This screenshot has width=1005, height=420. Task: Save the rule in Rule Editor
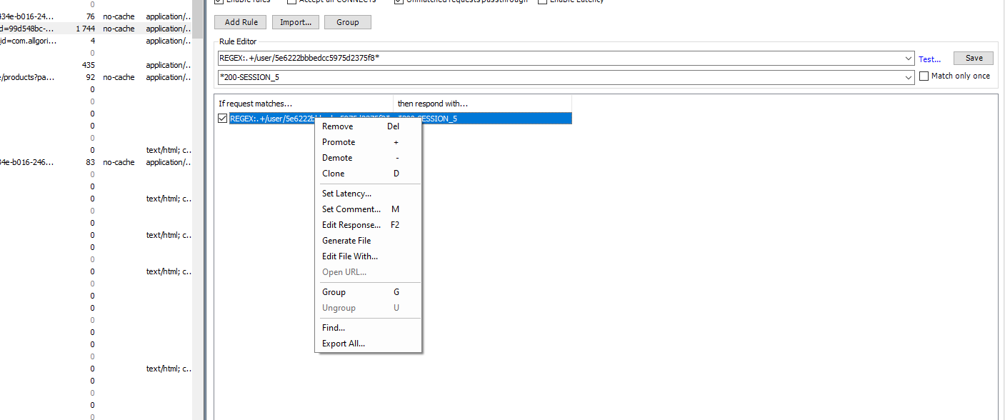coord(974,59)
